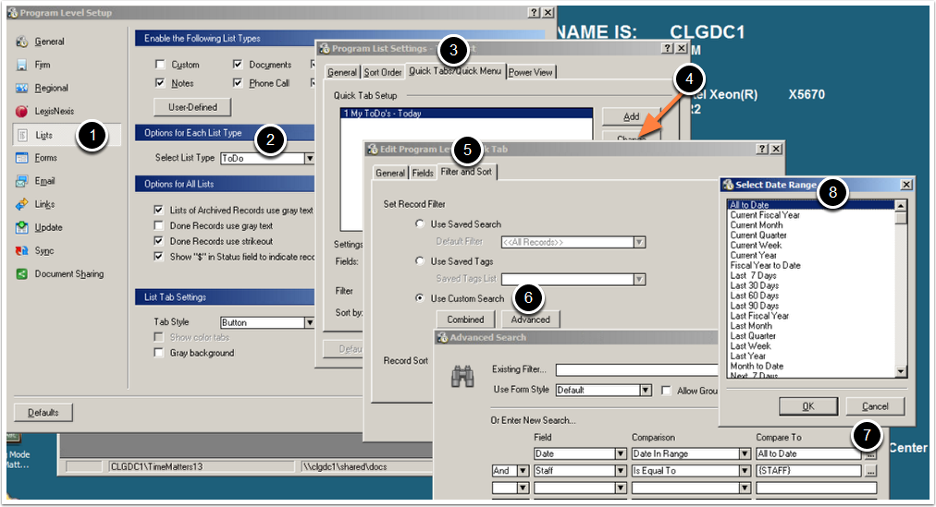Click the Advanced search button
The image size is (936, 507).
[x=530, y=320]
